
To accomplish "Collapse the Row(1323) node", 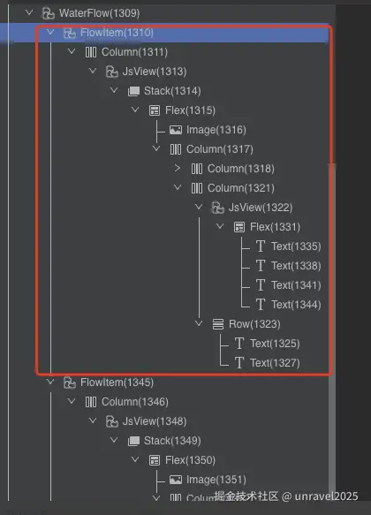I will [199, 323].
